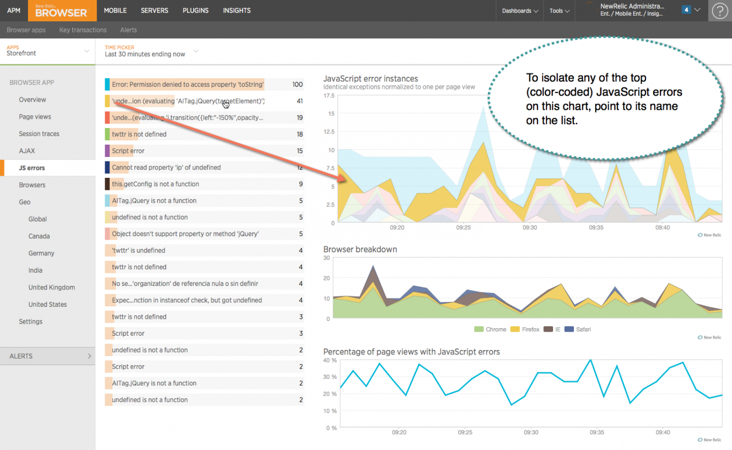Screen dimensions: 732x450
Task: Select the AlTag.jQuery(targetElement) error with count 41
Action: click(204, 101)
